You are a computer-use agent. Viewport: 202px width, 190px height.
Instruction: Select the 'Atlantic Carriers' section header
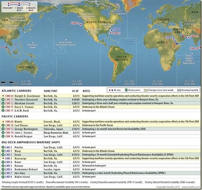(16, 90)
